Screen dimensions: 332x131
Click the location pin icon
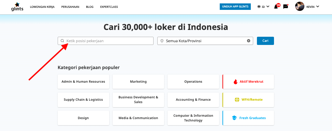162,41
